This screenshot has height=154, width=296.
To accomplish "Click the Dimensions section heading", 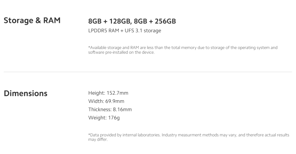I will coord(25,93).
